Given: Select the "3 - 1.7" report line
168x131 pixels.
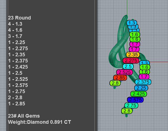Looking at the screenshot, I should 15,36.
